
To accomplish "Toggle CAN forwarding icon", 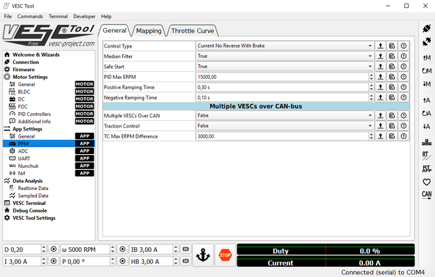I will [x=426, y=195].
